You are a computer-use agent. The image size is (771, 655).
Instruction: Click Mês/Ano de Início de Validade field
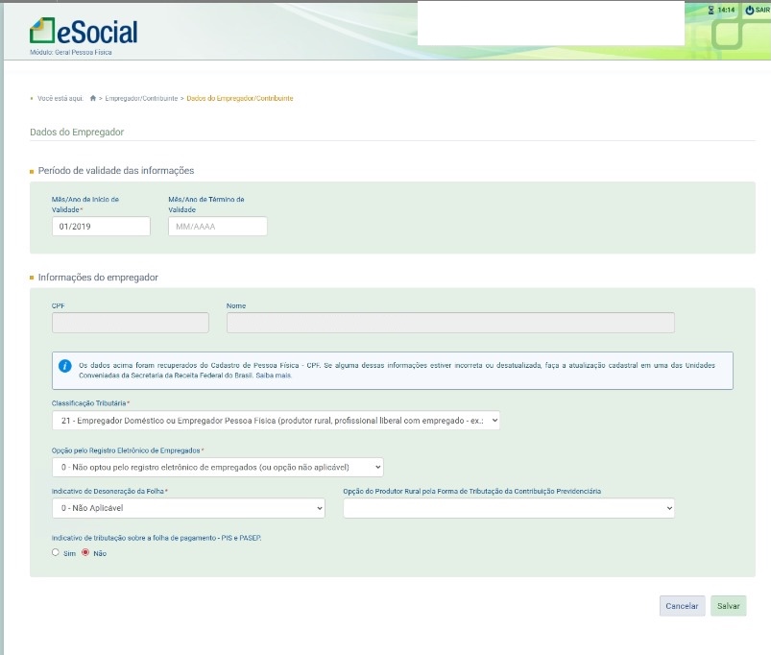[101, 227]
